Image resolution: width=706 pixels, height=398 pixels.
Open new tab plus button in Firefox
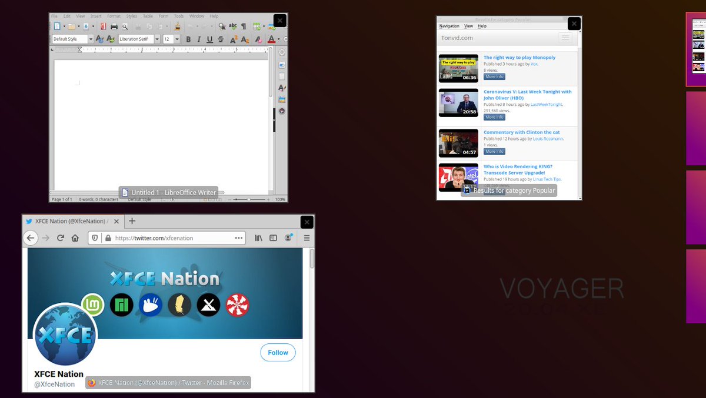tap(132, 221)
